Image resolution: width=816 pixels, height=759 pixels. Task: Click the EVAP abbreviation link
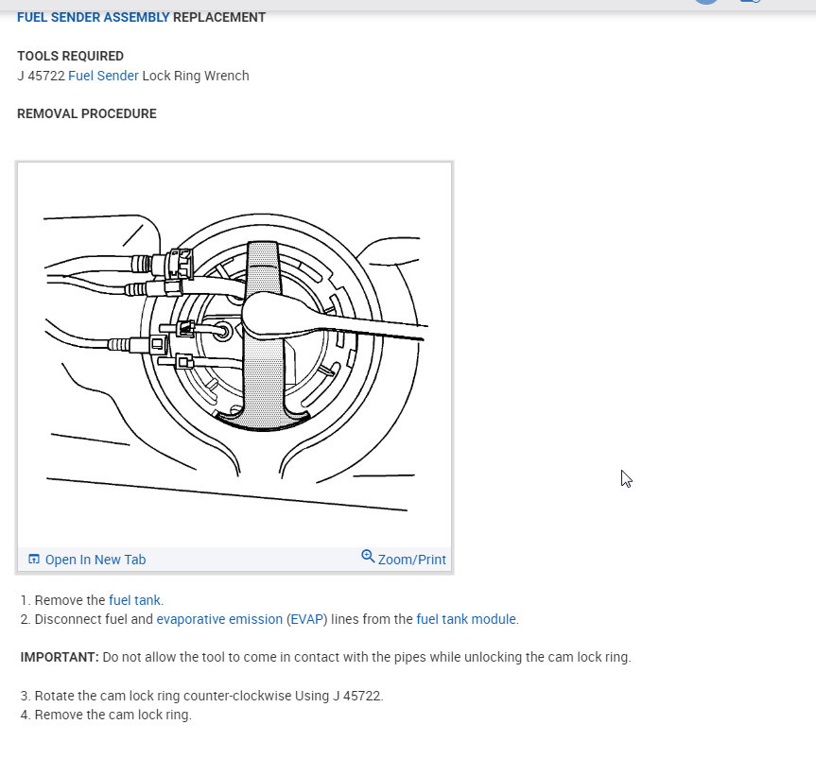pyautogui.click(x=306, y=619)
